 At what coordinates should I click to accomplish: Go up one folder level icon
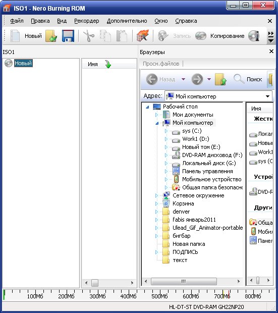click(220, 79)
